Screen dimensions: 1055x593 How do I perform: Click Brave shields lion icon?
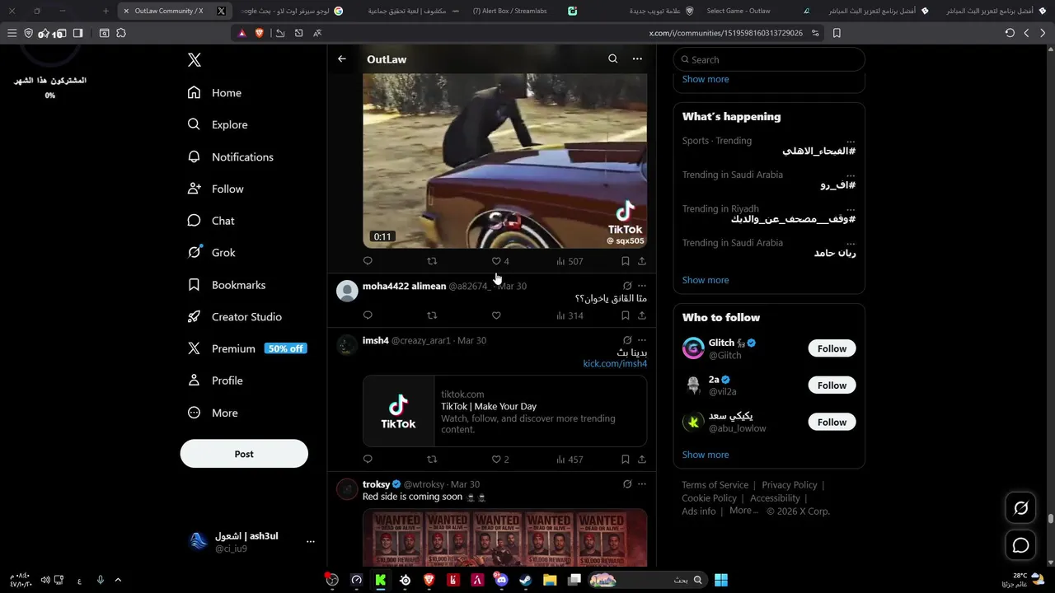coord(259,33)
